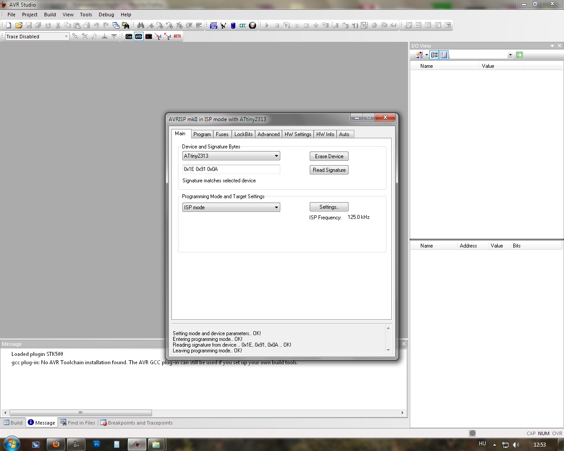Viewport: 564px width, 451px height.
Task: Open the Help menu
Action: (126, 15)
